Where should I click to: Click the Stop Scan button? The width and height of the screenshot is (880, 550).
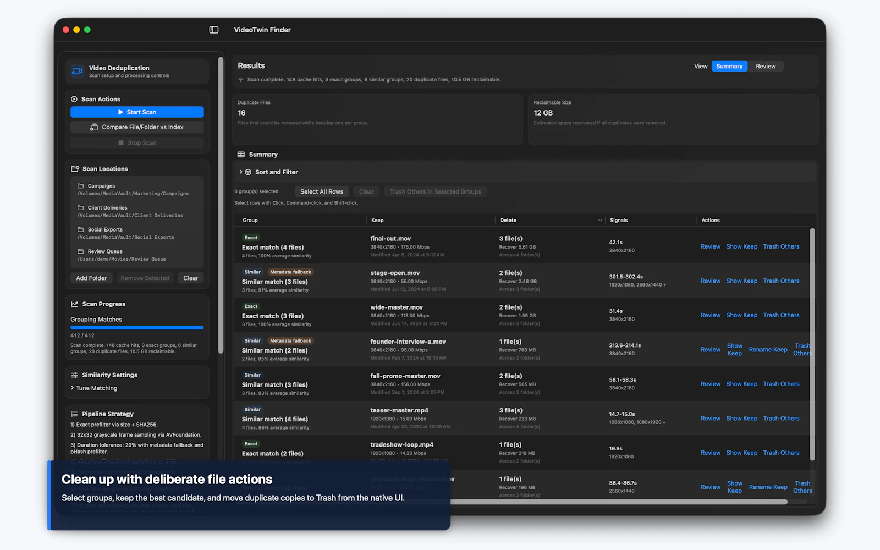click(x=137, y=143)
